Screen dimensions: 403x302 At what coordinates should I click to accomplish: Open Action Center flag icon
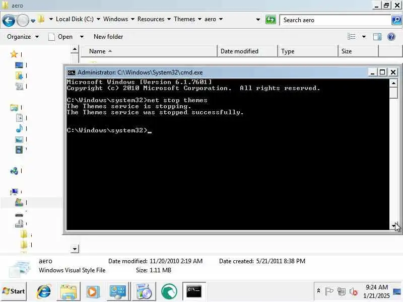tap(329, 291)
